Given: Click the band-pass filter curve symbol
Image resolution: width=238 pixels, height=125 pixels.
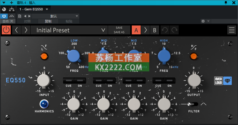Looking at the screenshot, I should 204,104.
